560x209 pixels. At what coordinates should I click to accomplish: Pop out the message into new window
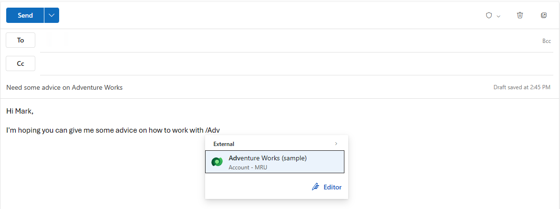click(x=544, y=15)
